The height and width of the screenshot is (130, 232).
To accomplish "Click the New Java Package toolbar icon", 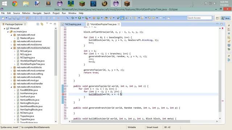I will (x=94, y=18).
